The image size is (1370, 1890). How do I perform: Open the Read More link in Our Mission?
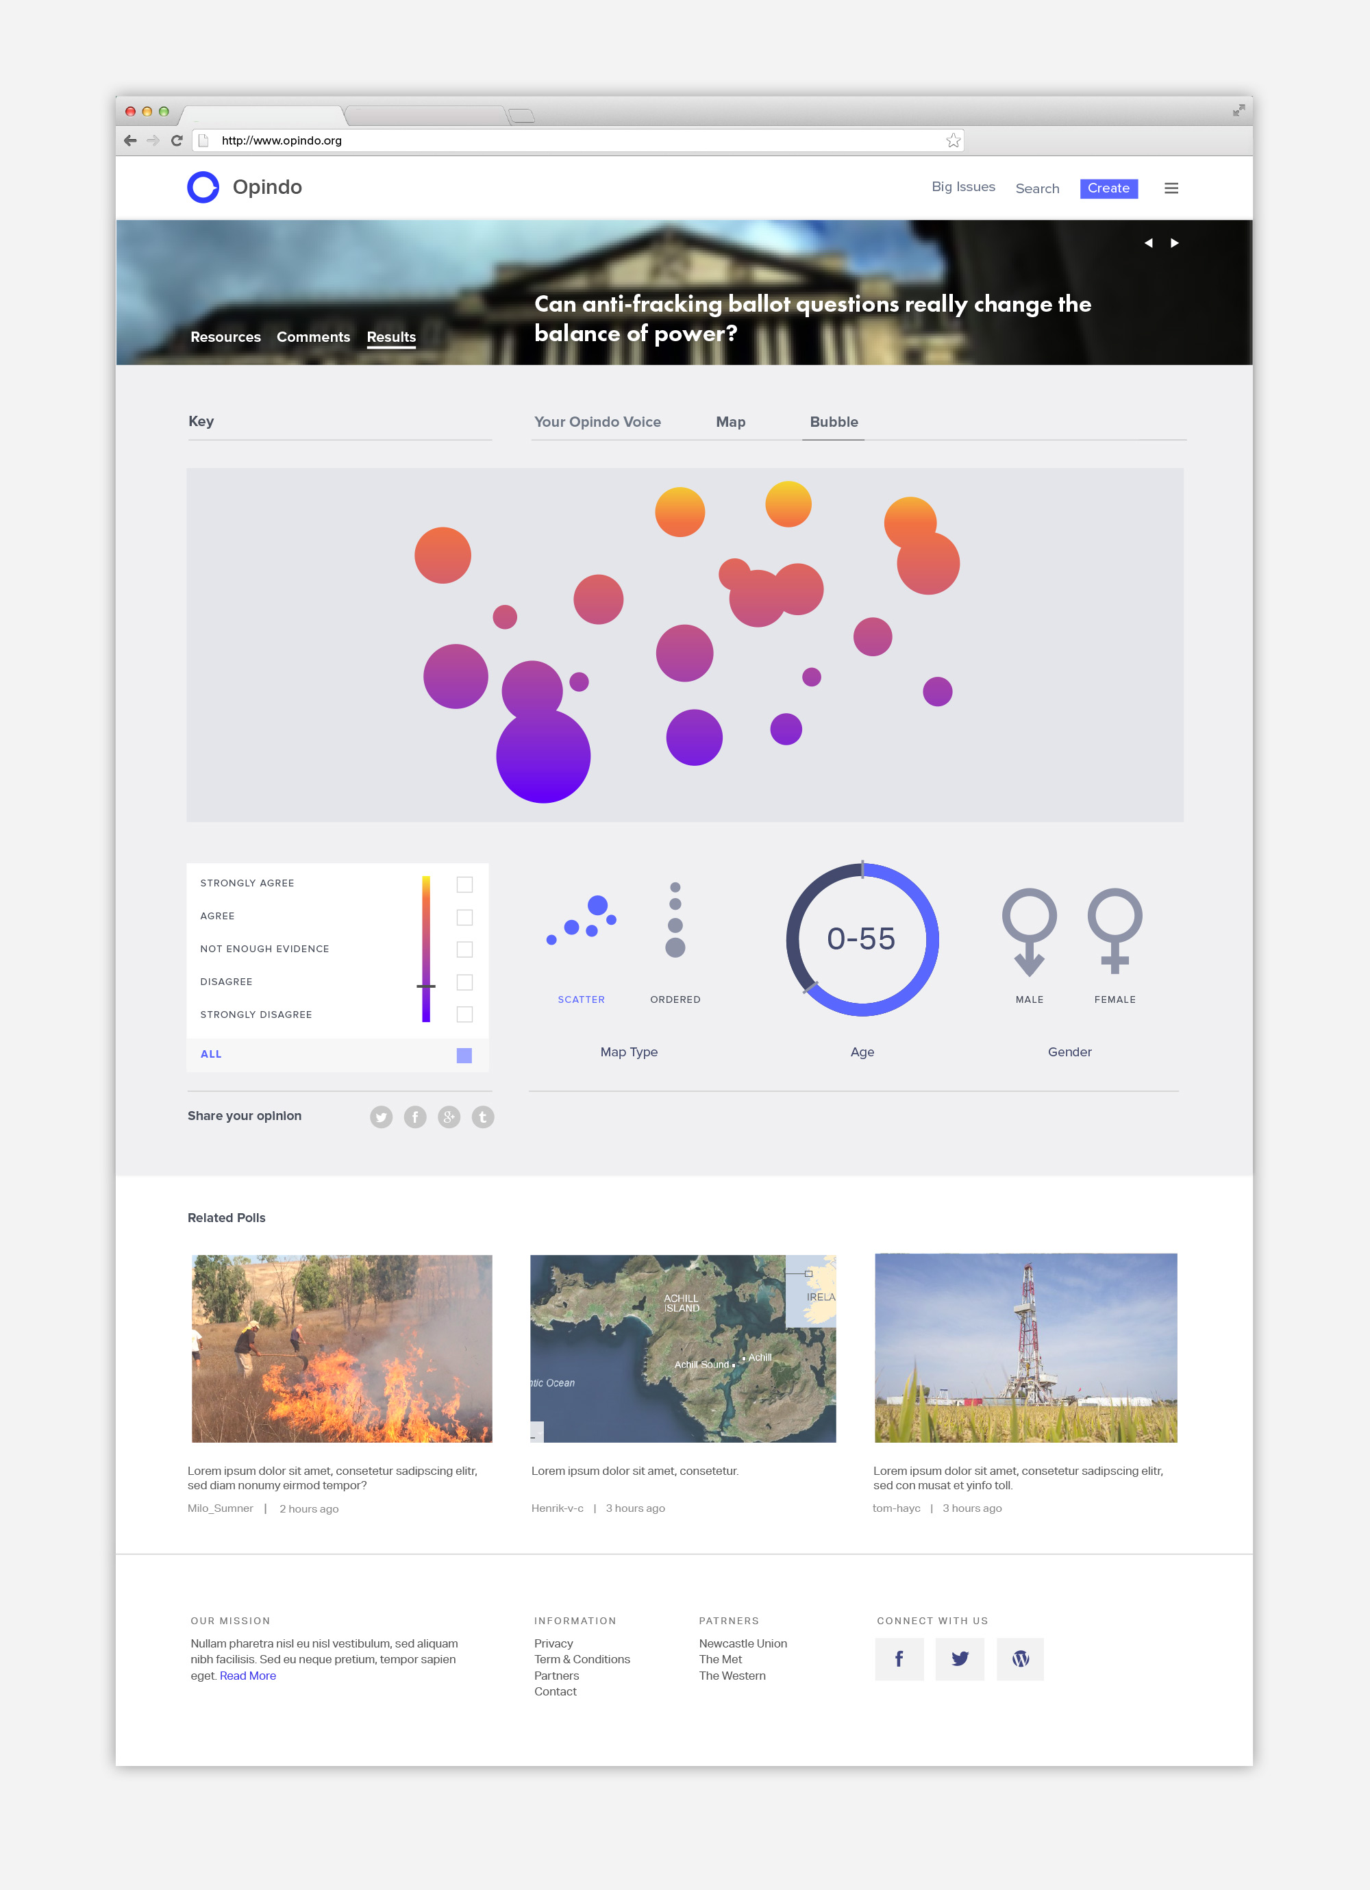(x=247, y=1676)
